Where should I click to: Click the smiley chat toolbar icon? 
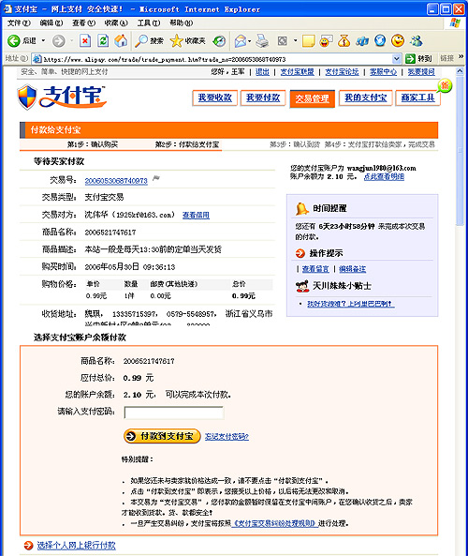326,41
